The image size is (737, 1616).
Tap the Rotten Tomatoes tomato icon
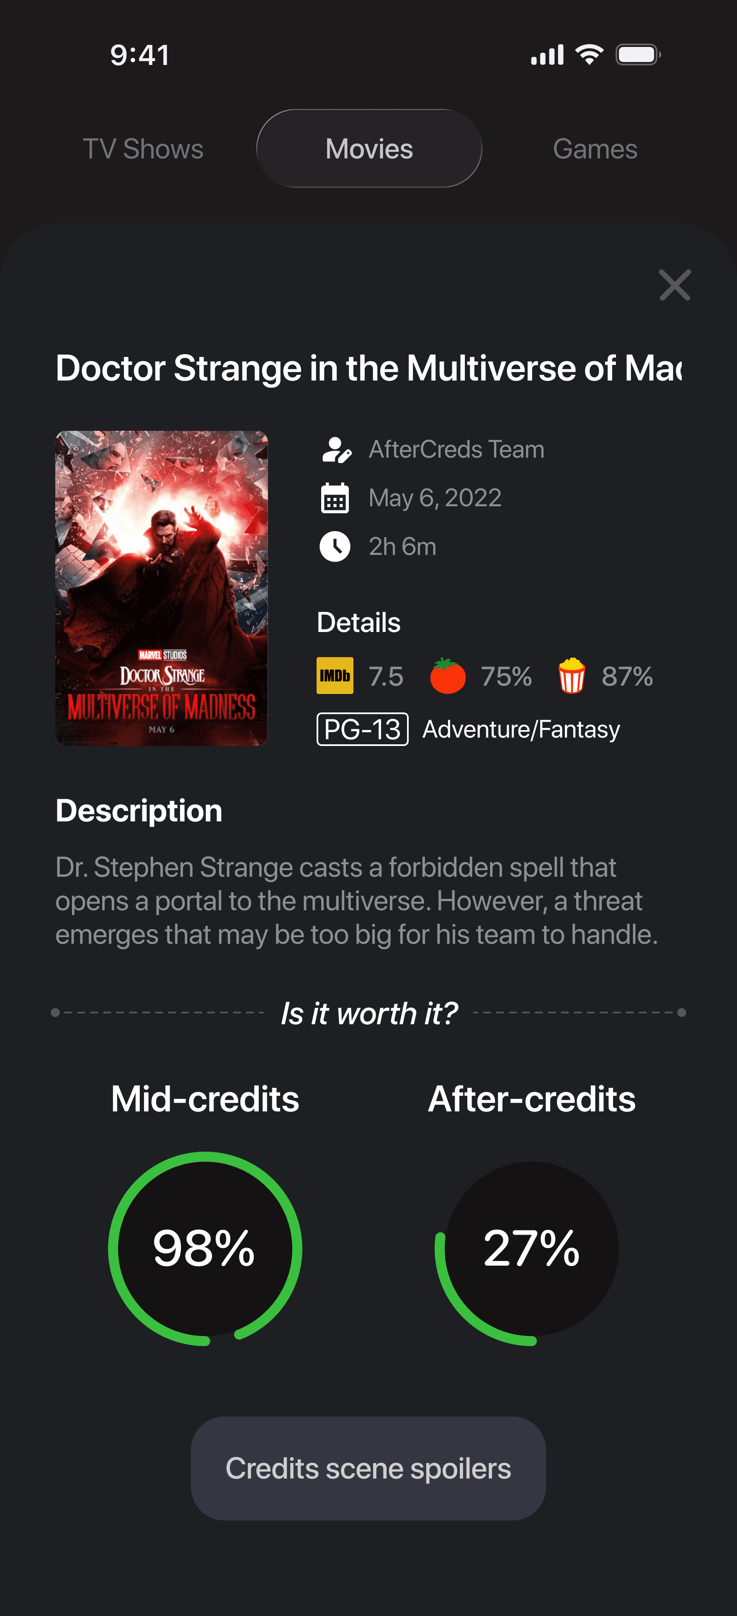point(448,676)
